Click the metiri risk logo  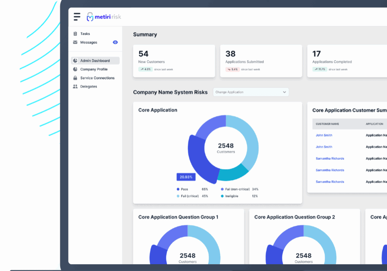point(104,17)
